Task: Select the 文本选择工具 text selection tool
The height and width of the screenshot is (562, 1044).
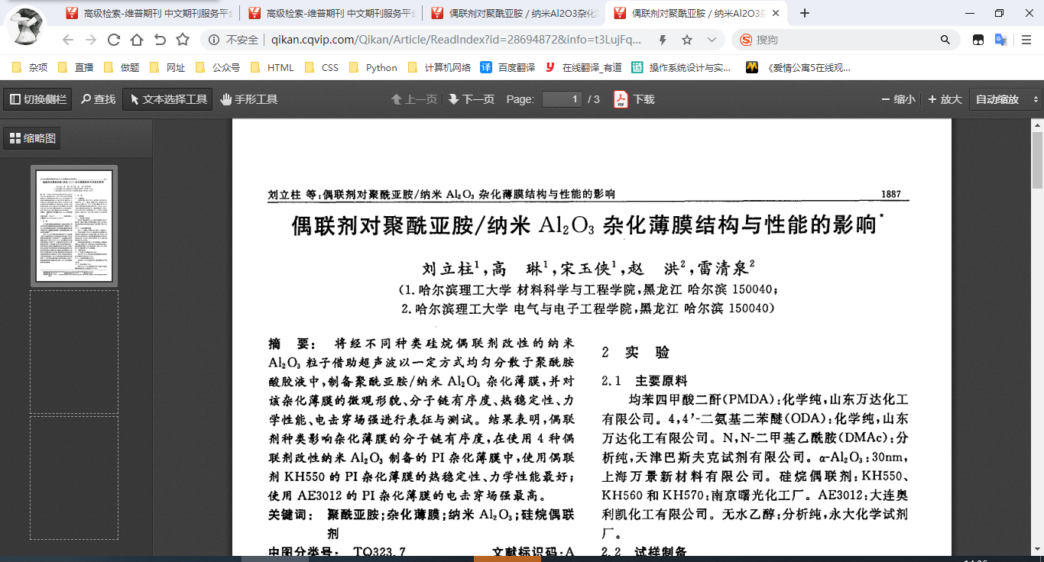Action: 167,99
